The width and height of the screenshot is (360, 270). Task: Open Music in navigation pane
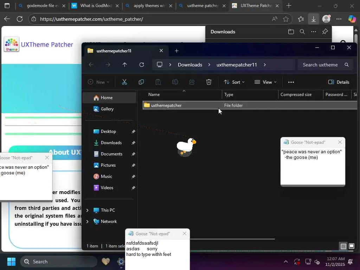[110, 176]
